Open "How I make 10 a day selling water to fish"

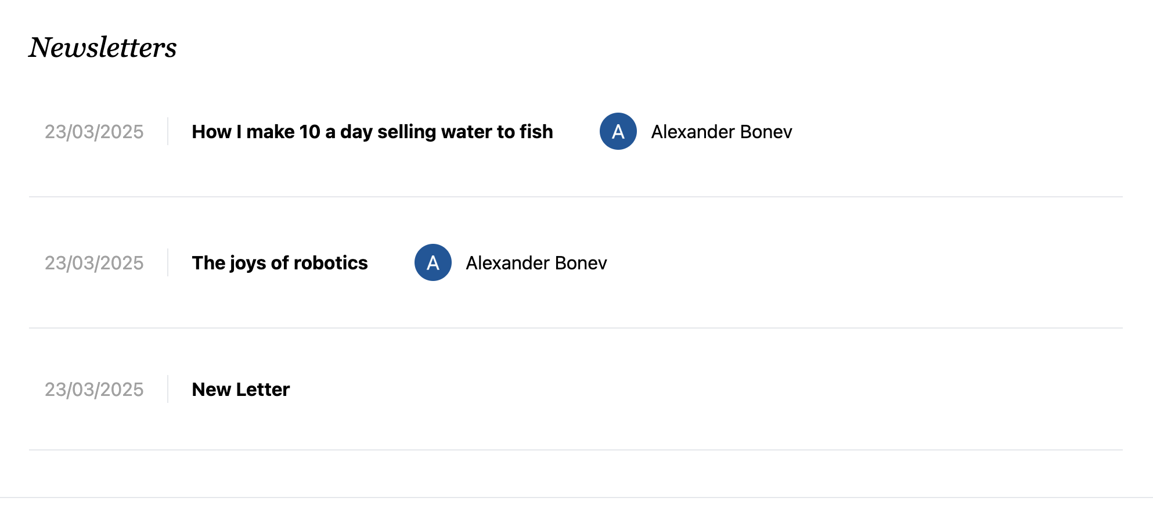point(372,132)
